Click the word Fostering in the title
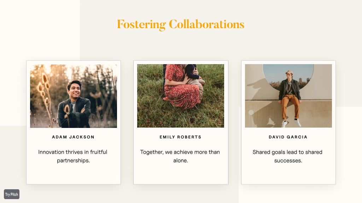 (141, 25)
